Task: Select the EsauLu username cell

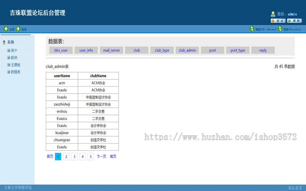Action: tap(62, 119)
